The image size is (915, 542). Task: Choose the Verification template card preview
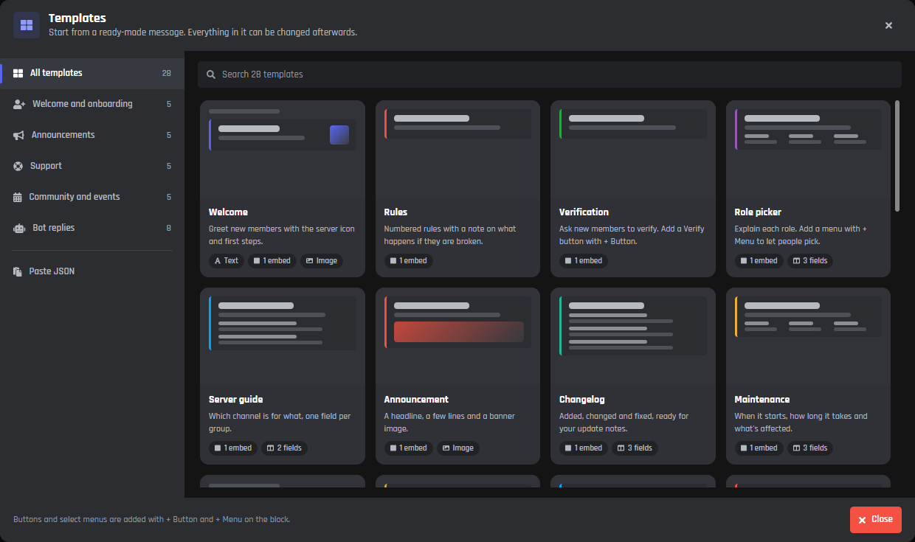pos(633,149)
